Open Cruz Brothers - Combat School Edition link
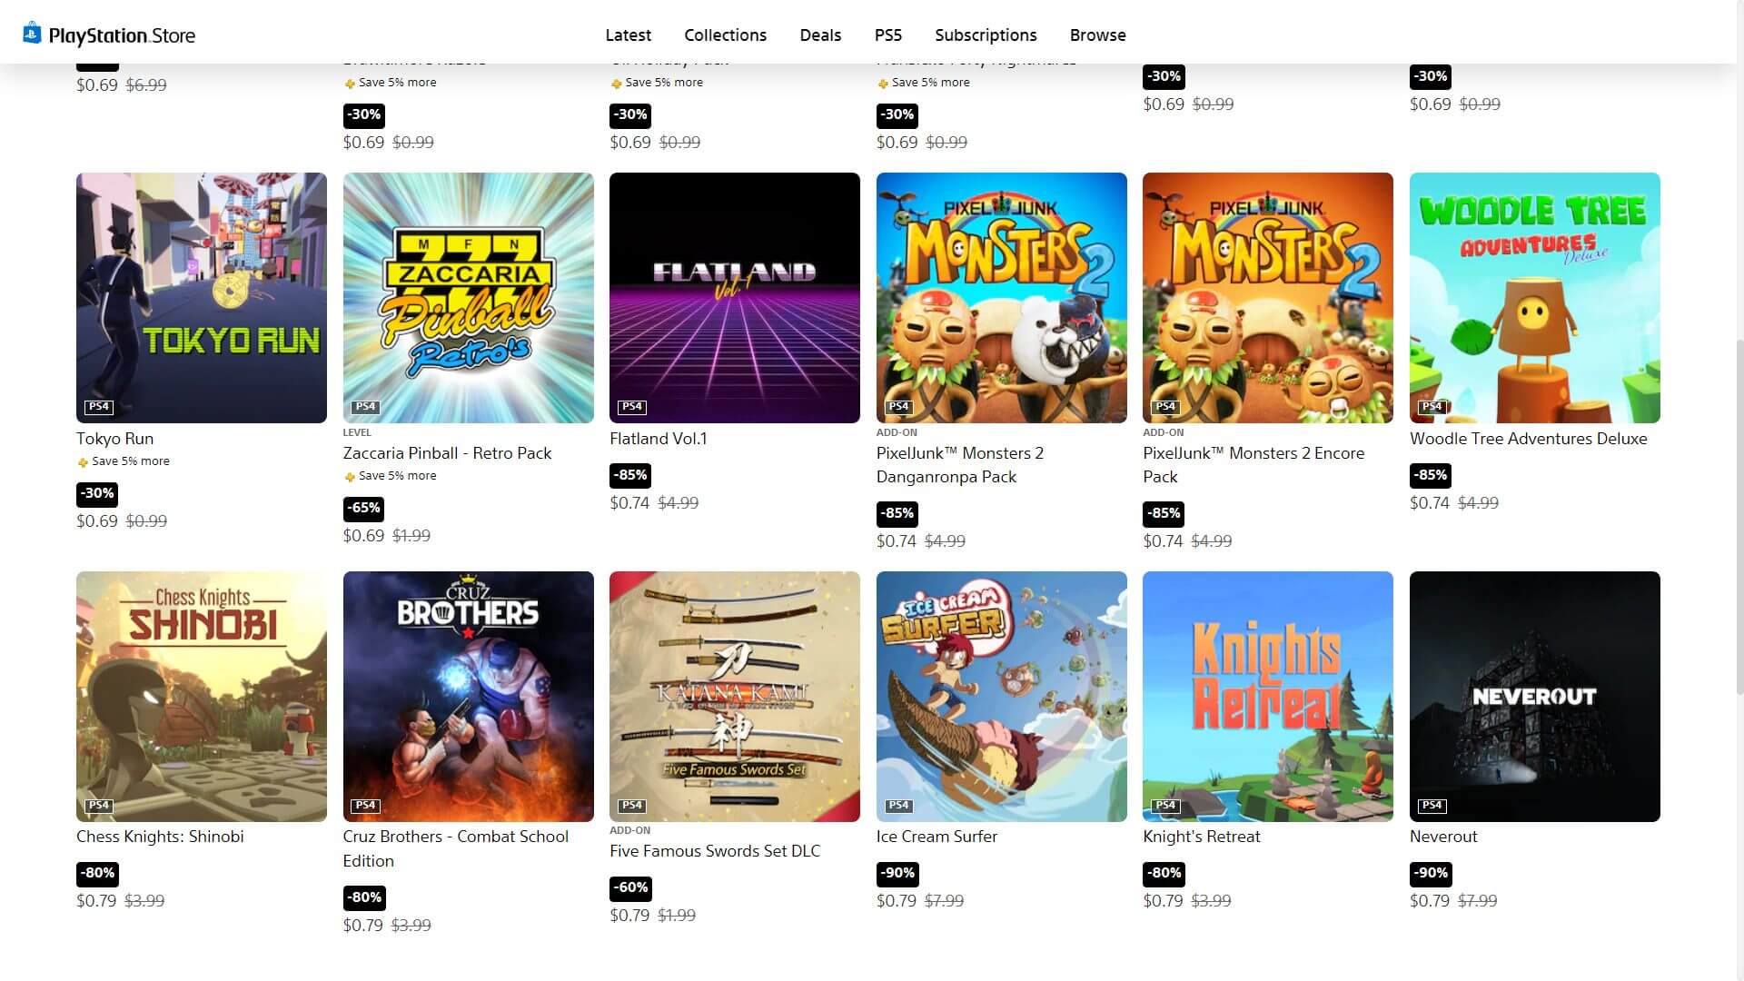1744x981 pixels. pos(456,848)
